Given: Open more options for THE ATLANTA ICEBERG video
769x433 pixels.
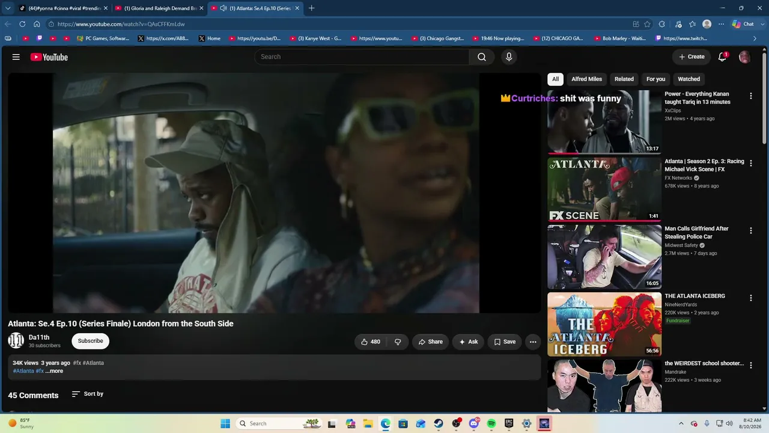Looking at the screenshot, I should [750, 298].
